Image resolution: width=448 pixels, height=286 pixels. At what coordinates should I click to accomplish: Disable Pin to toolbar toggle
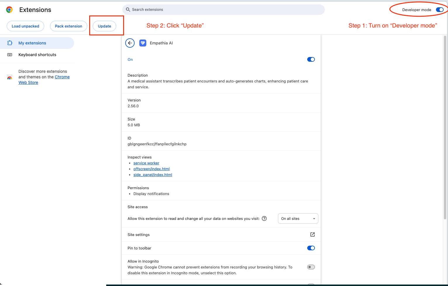click(311, 248)
